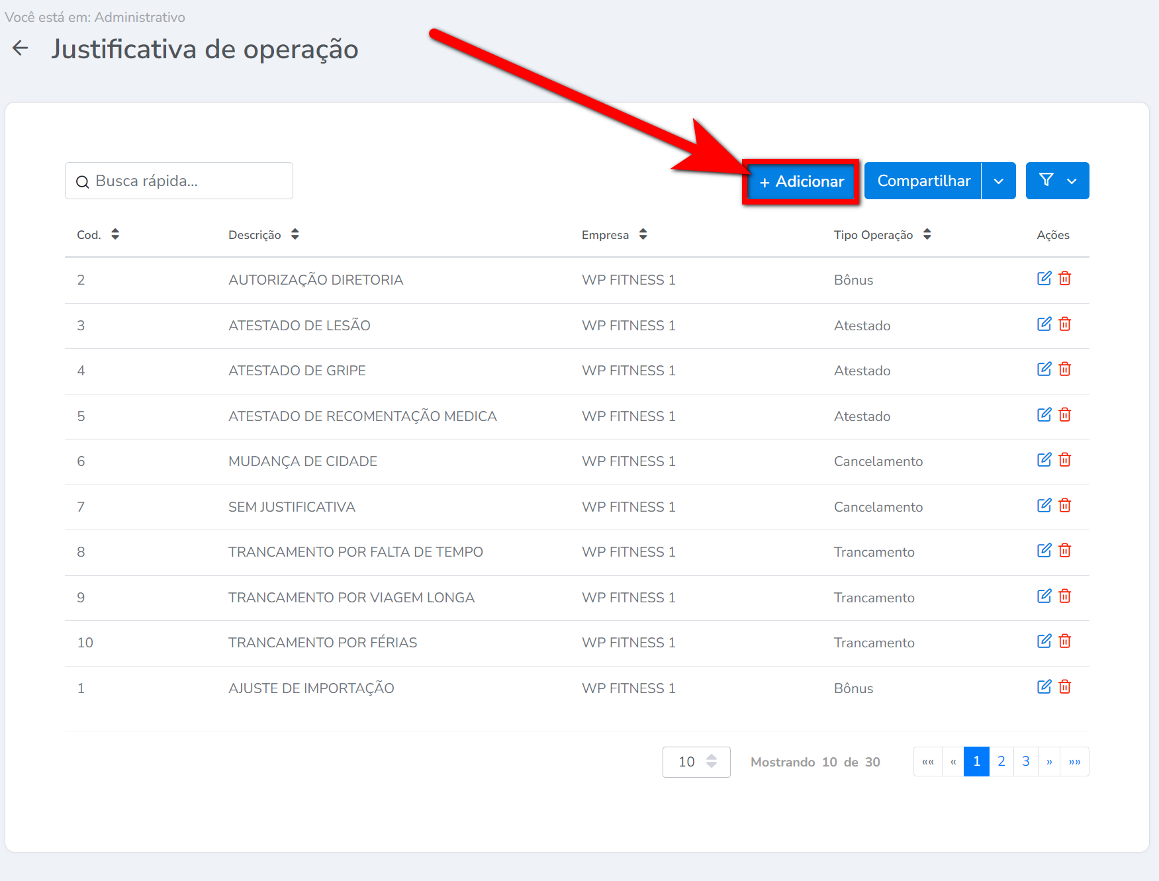Click the Adicionar button
The image size is (1159, 881).
tap(801, 181)
